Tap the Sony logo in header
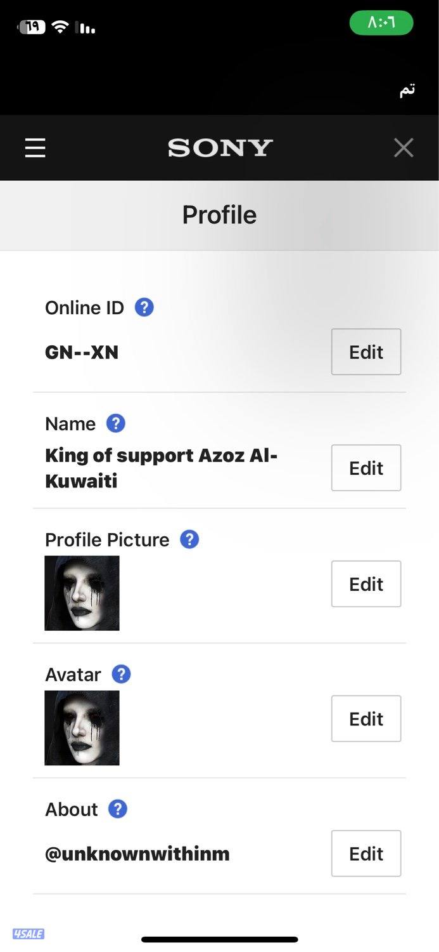The image size is (439, 952). 220,148
